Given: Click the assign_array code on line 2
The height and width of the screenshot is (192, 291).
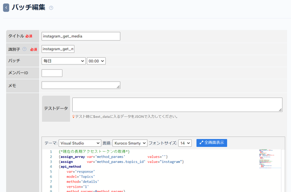Looking at the screenshot, I should 73,157.
